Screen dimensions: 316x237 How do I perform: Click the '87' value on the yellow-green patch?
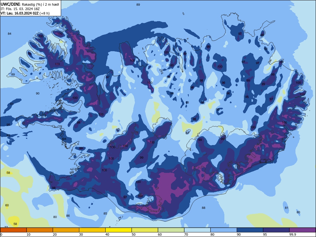pos(187,133)
